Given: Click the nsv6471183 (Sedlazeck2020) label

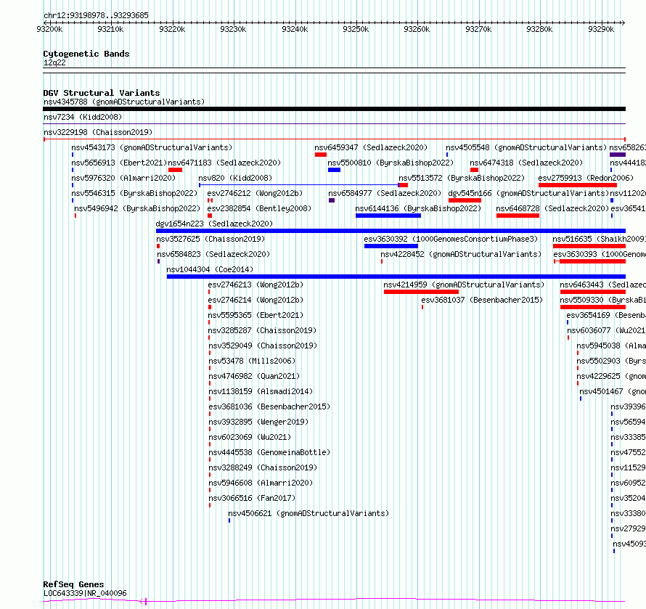Looking at the screenshot, I should [x=224, y=163].
